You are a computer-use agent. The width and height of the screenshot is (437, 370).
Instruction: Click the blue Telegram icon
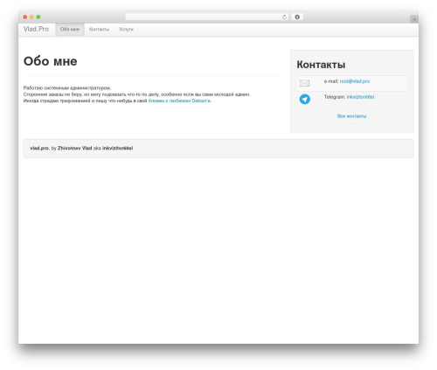pos(305,99)
